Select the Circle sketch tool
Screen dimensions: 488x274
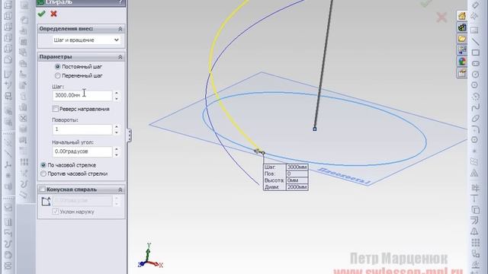tap(475, 75)
